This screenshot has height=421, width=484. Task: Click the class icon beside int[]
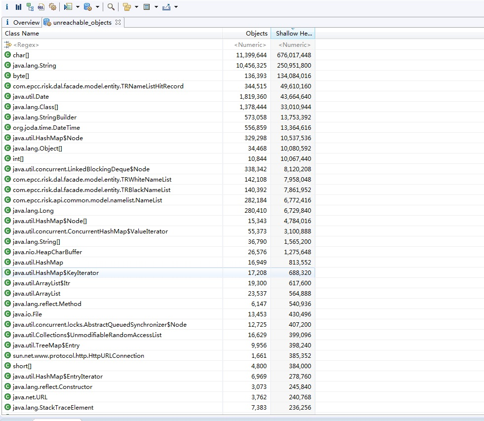[8, 158]
